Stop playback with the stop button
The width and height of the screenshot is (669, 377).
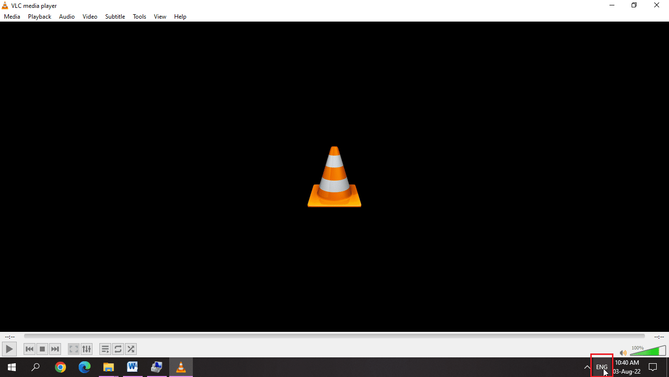coord(42,349)
